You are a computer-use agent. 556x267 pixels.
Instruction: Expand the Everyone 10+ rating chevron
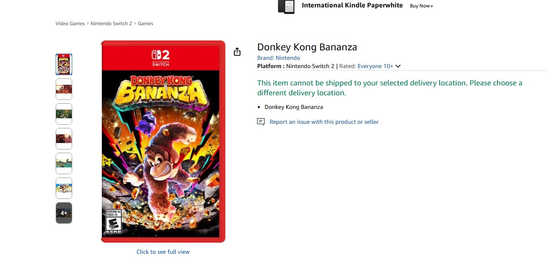coord(398,66)
